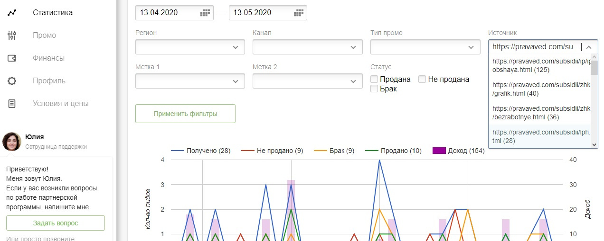Click the Статистика chart icon
This screenshot has width=604, height=241.
[12, 13]
